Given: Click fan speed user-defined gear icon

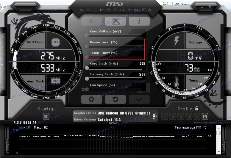Looking at the screenshot, I should 83,89.
